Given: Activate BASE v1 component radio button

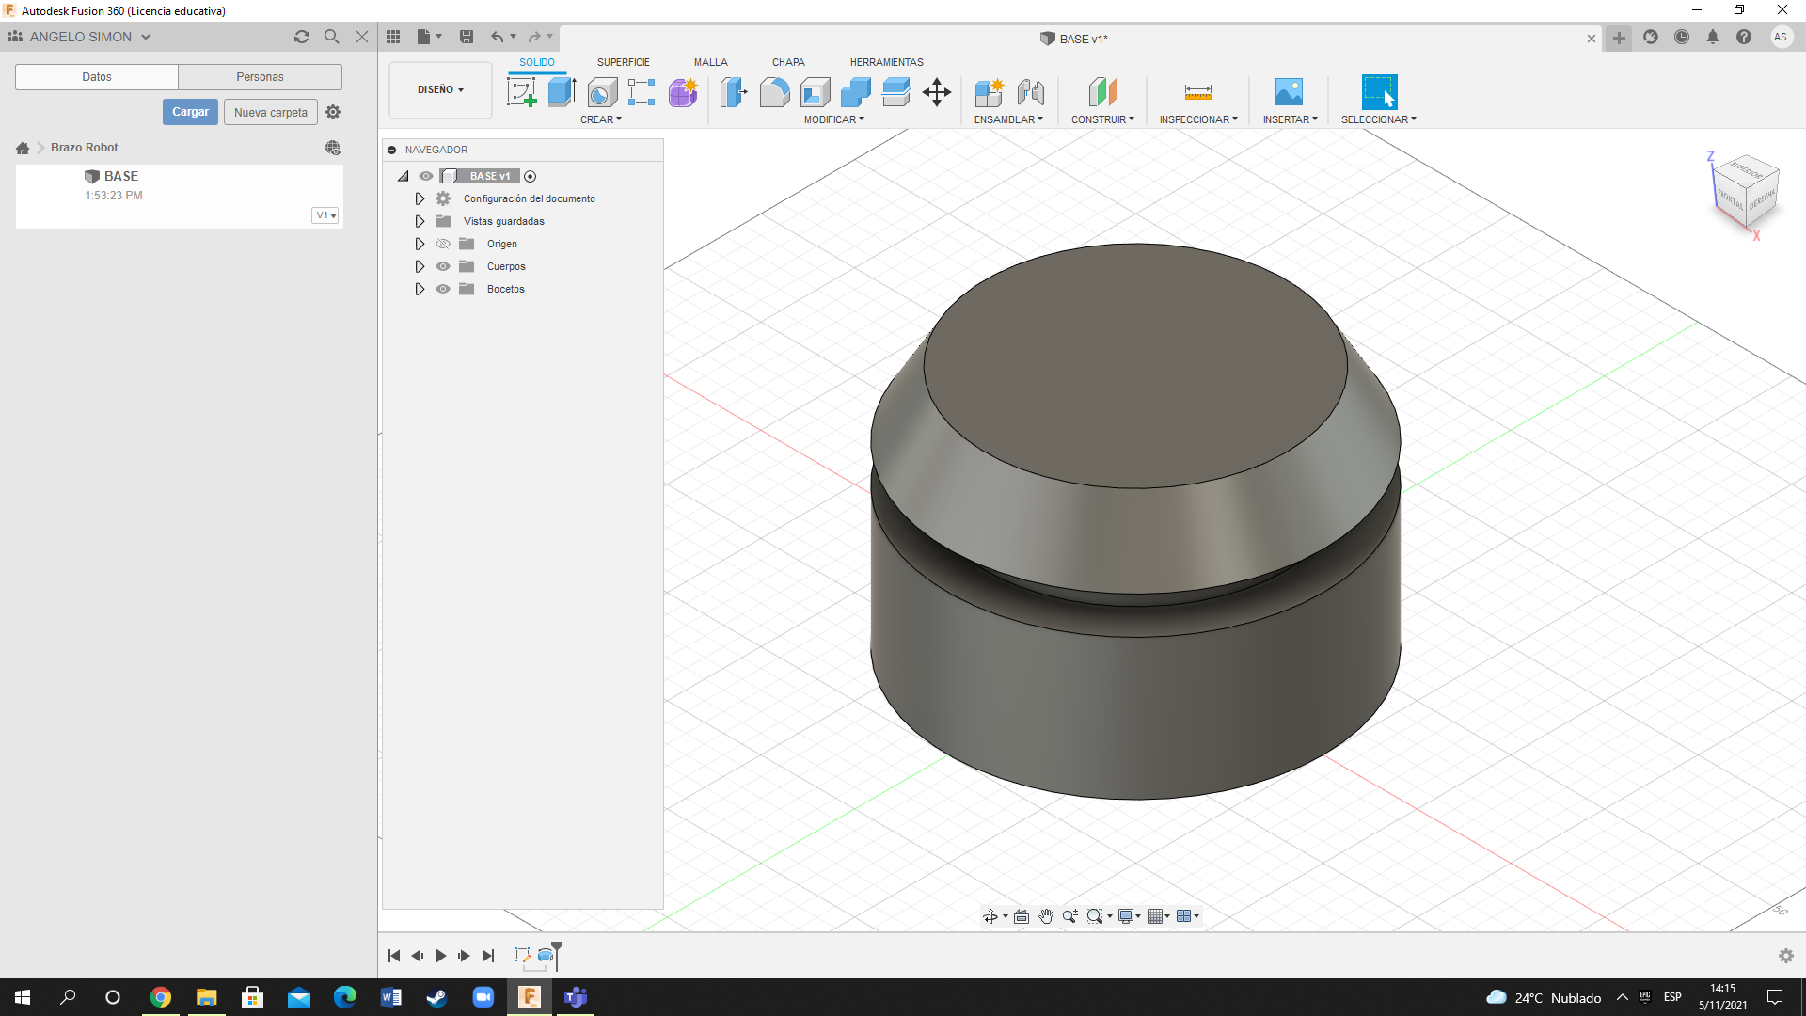Looking at the screenshot, I should click(531, 176).
